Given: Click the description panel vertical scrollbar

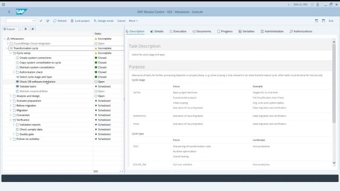Looking at the screenshot, I should click(x=334, y=83).
